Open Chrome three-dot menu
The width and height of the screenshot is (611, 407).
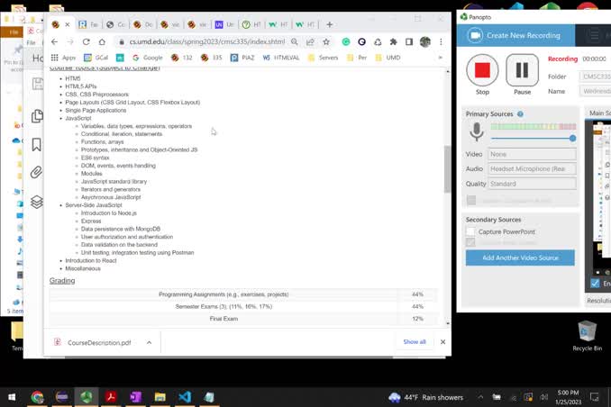[x=441, y=41]
